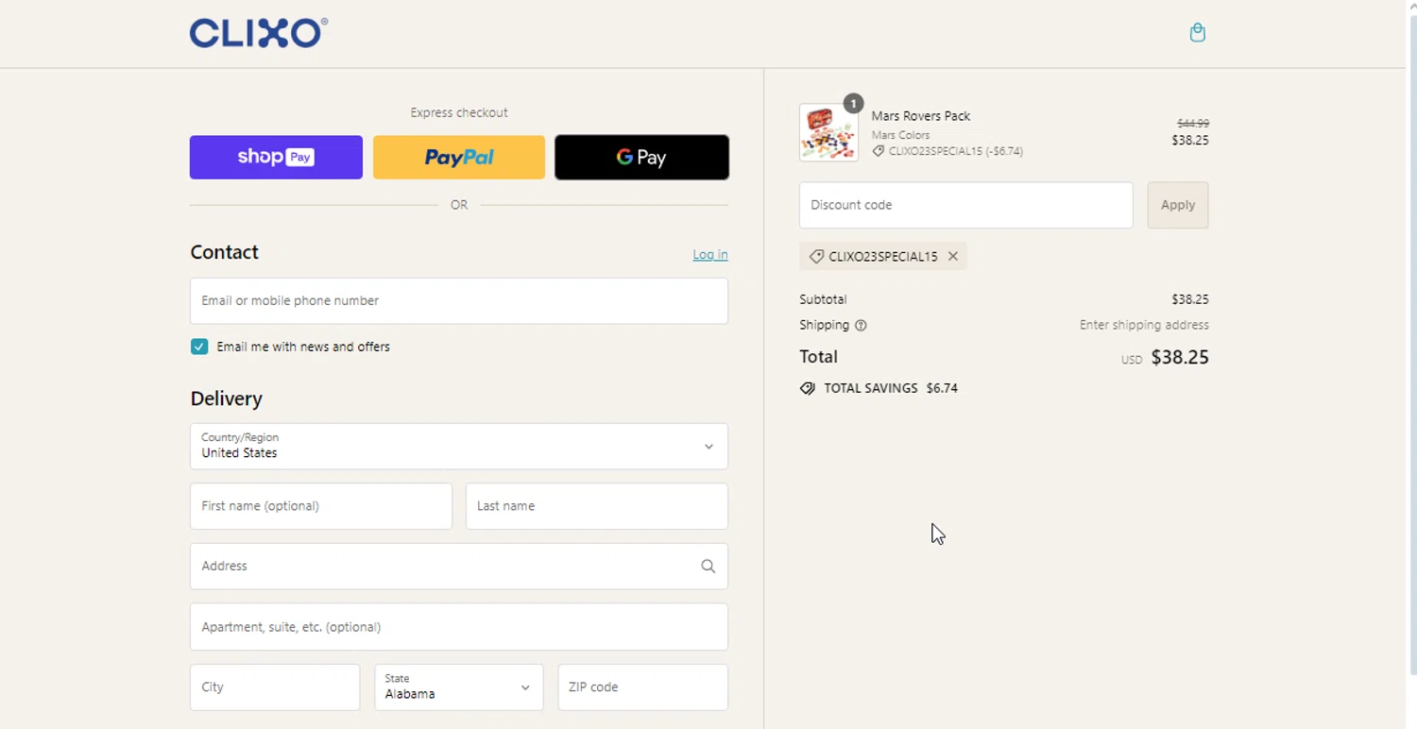The height and width of the screenshot is (729, 1417).
Task: Click the Log in link
Action: 710,254
